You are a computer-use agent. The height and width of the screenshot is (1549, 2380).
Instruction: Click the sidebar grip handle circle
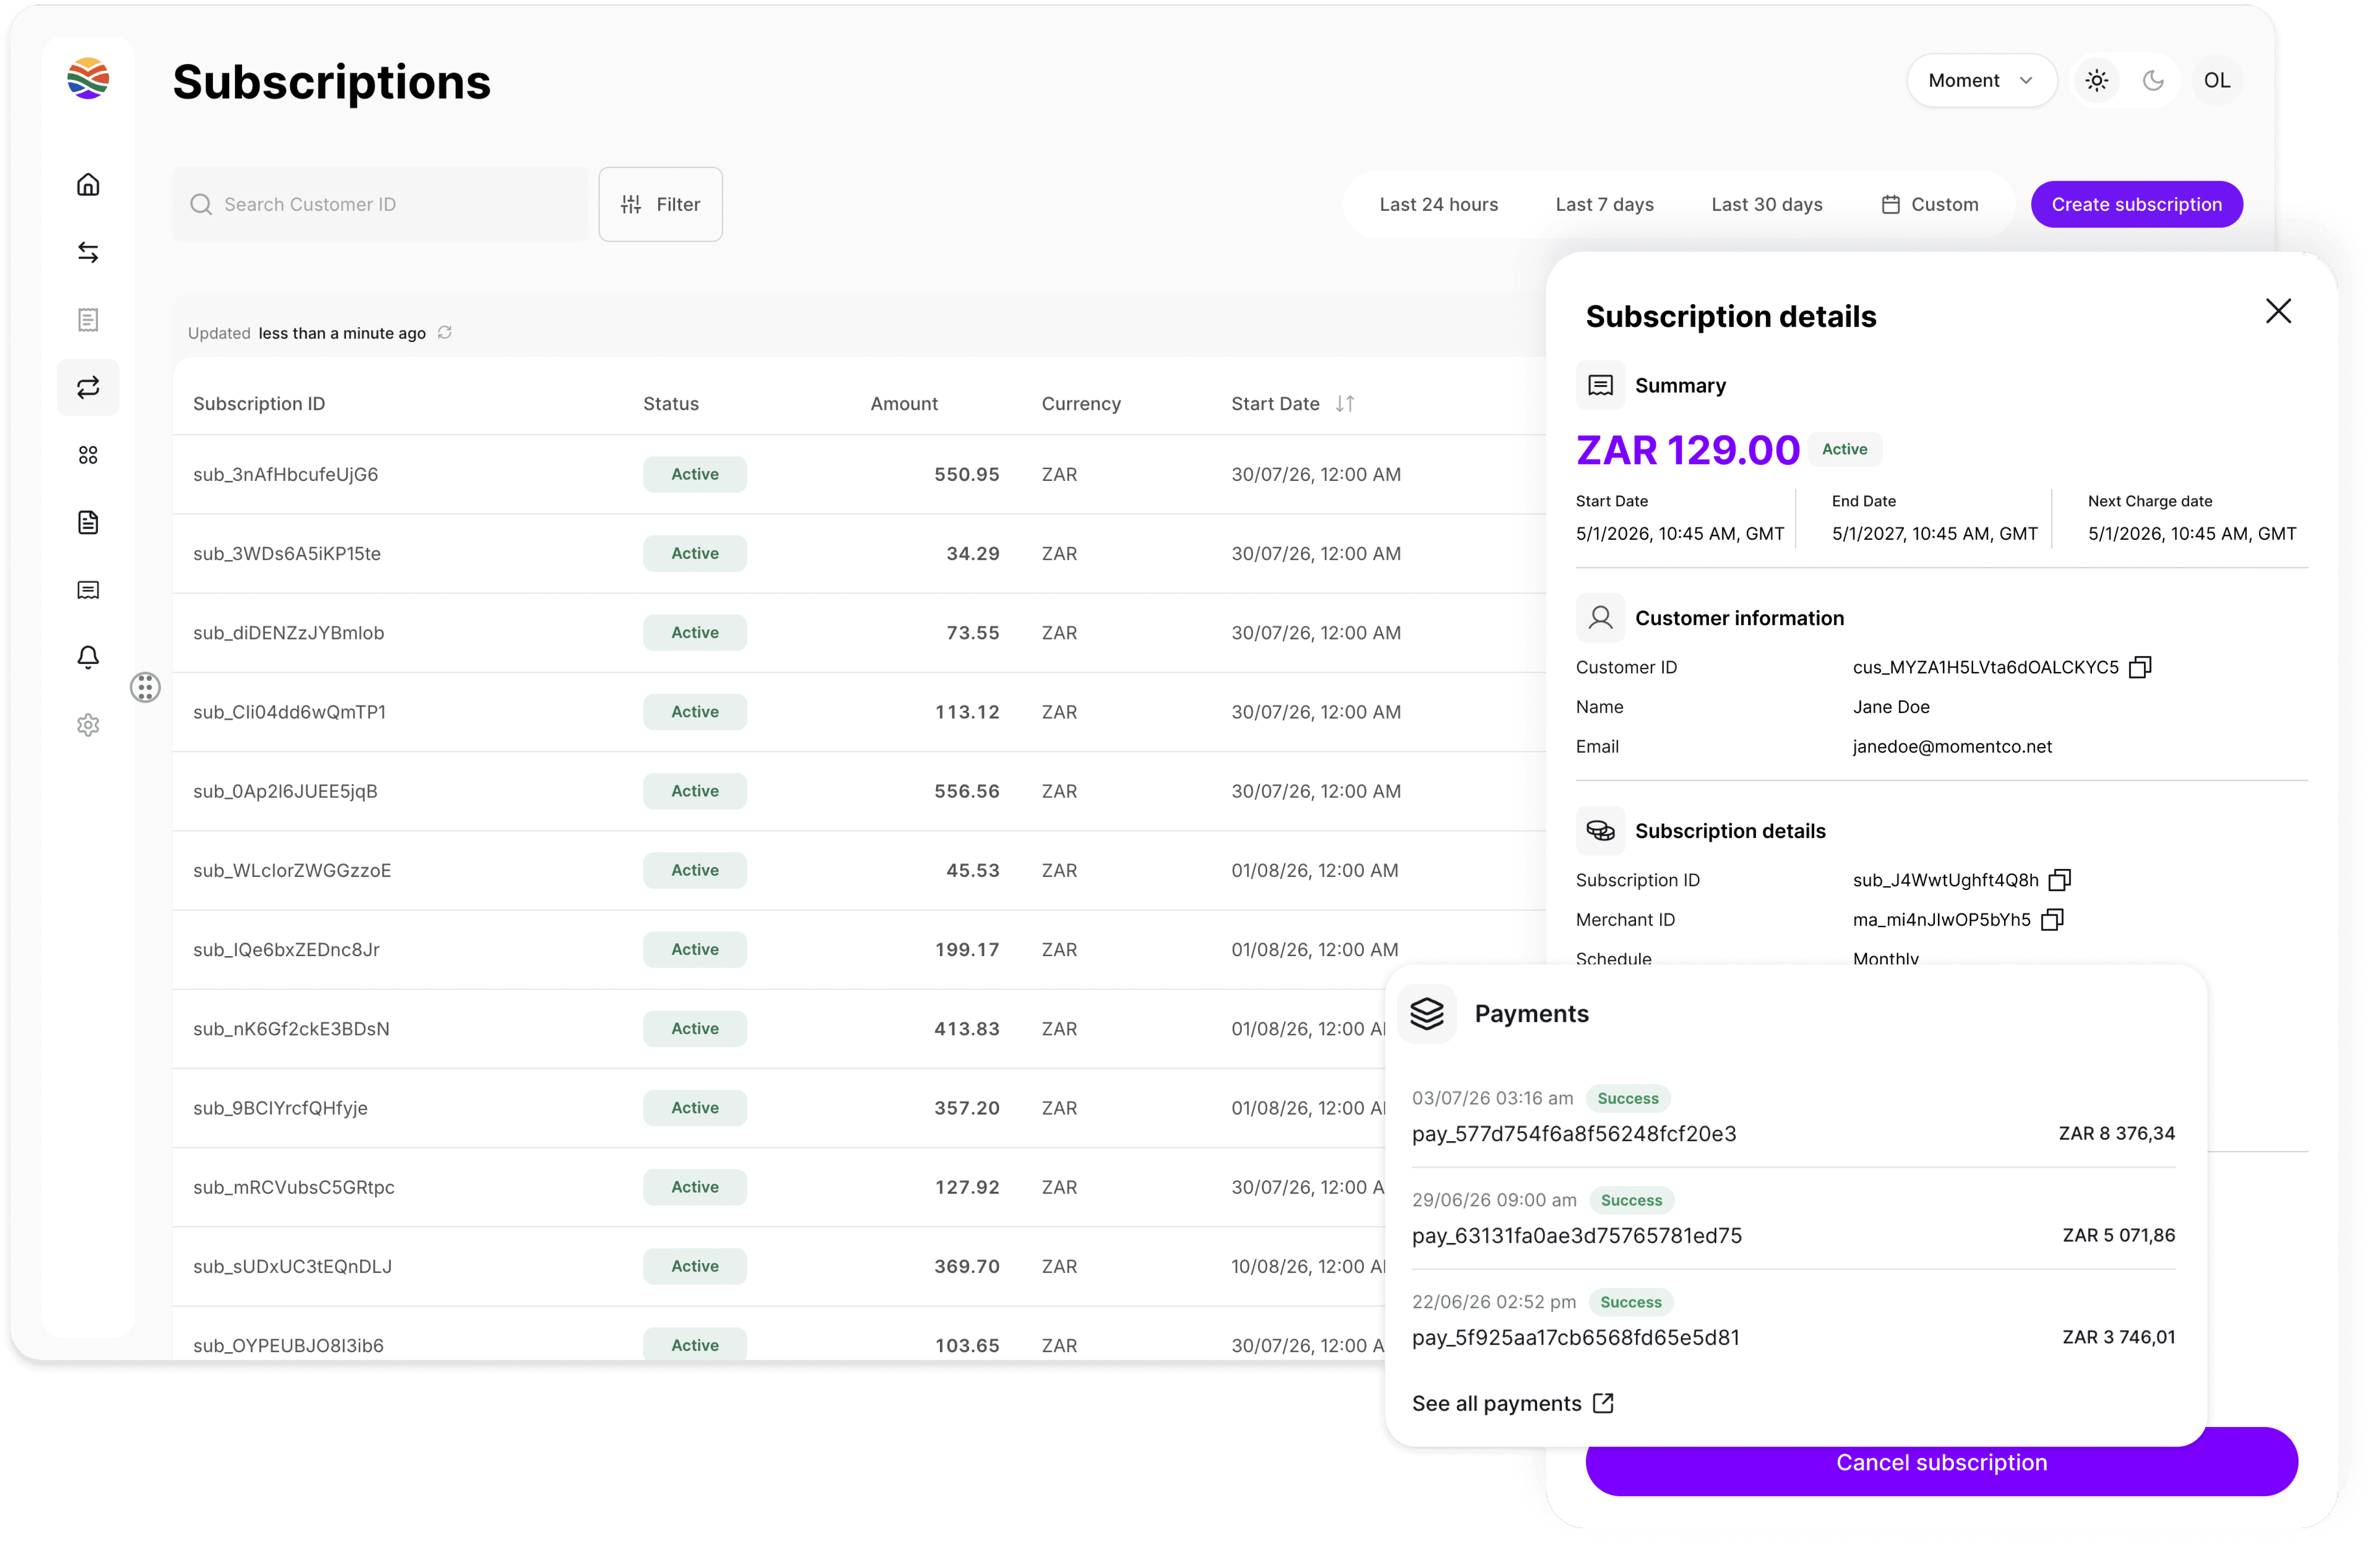(145, 687)
